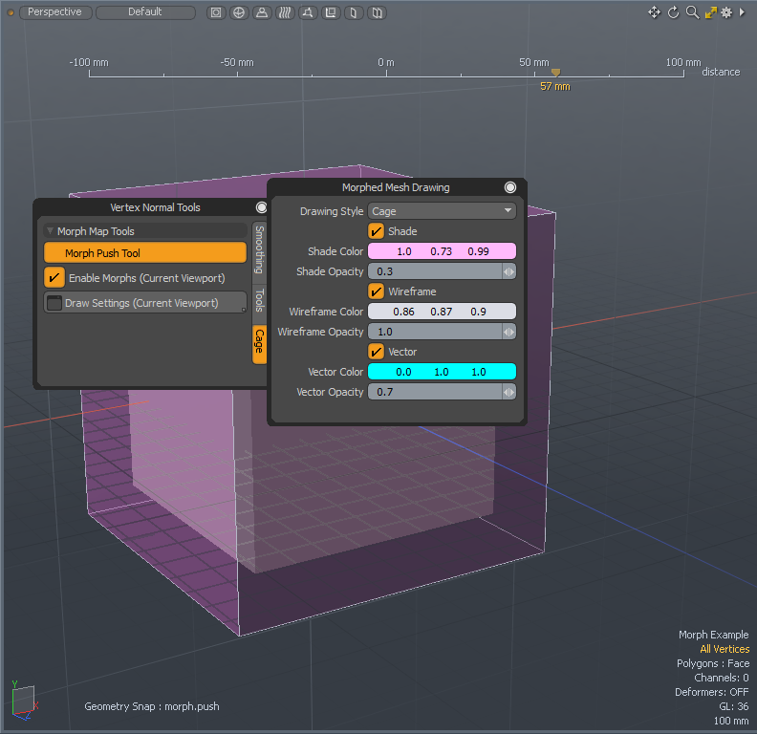Open viewport settings gear icon
The height and width of the screenshot is (734, 757).
pos(726,12)
